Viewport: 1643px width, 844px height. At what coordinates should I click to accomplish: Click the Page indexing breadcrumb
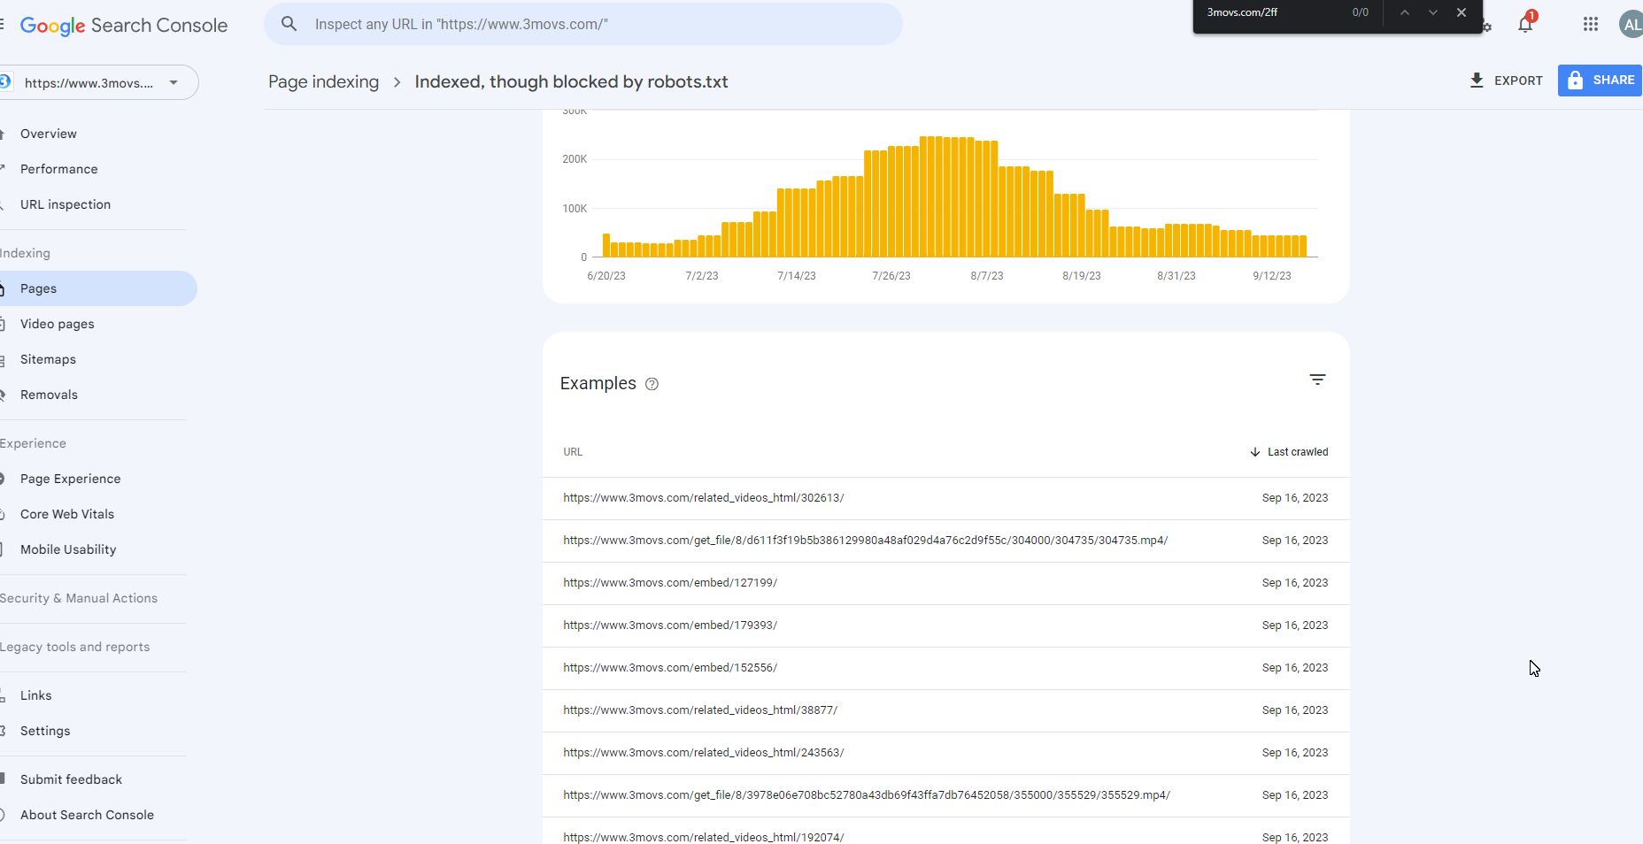click(x=323, y=81)
